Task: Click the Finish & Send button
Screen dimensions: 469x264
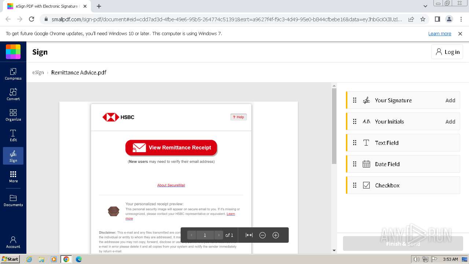Action: pyautogui.click(x=403, y=243)
